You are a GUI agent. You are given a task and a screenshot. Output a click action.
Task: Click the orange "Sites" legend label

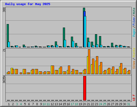pos(134,65)
